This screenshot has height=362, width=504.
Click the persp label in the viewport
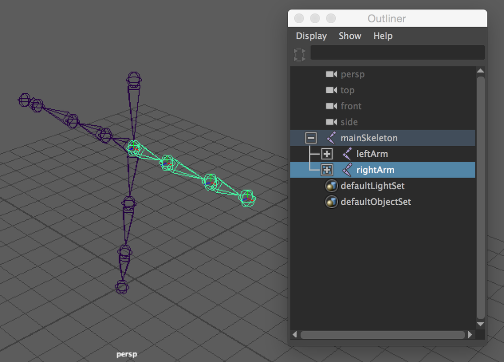127,354
